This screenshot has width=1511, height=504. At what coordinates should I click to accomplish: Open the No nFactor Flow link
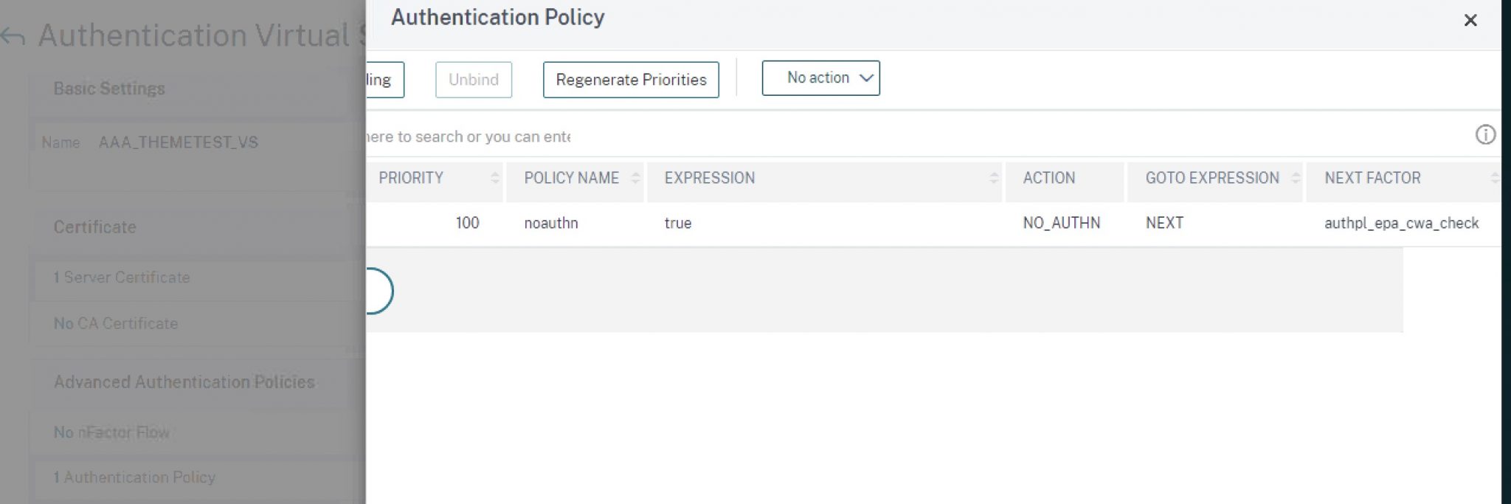click(112, 432)
